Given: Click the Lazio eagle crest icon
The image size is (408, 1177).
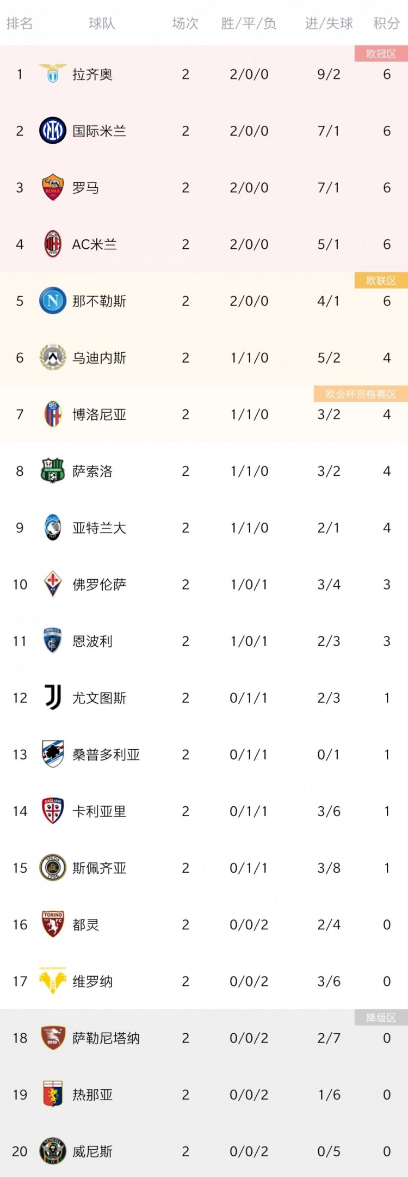Looking at the screenshot, I should [x=53, y=74].
